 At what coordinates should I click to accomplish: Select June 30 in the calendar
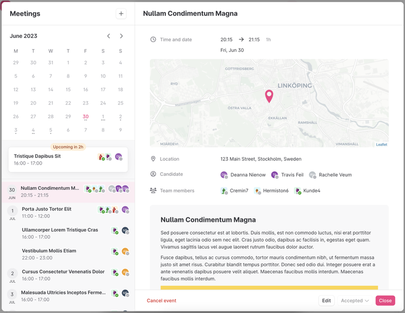85,117
